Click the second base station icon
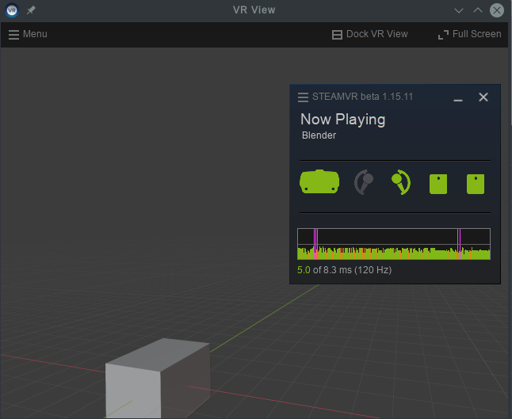512x419 pixels. tap(476, 184)
